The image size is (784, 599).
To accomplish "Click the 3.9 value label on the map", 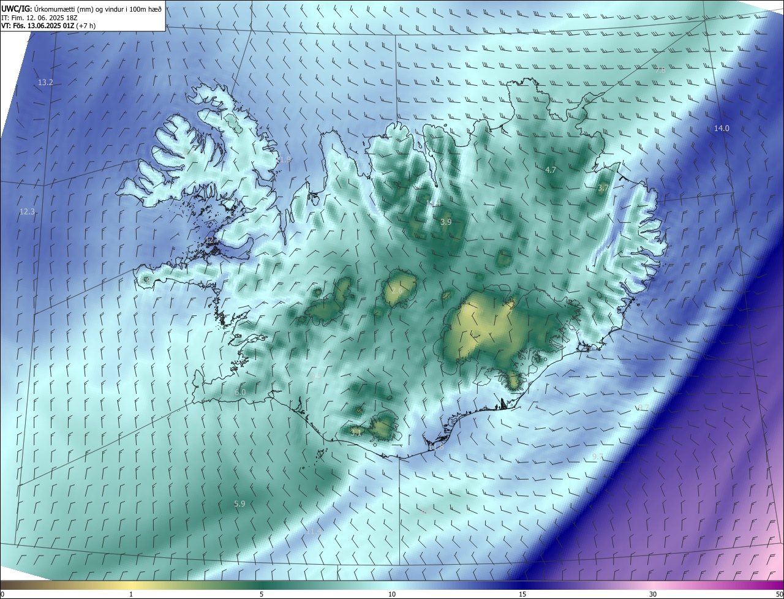I will pos(446,222).
